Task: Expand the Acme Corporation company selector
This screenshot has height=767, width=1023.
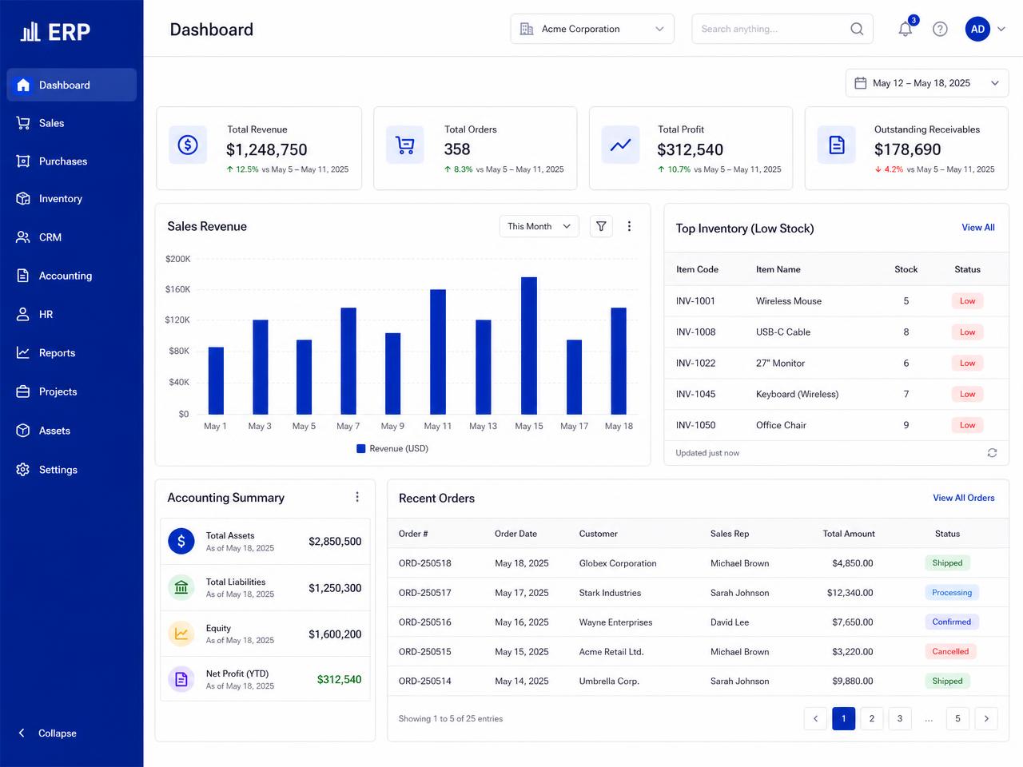Action: click(592, 29)
